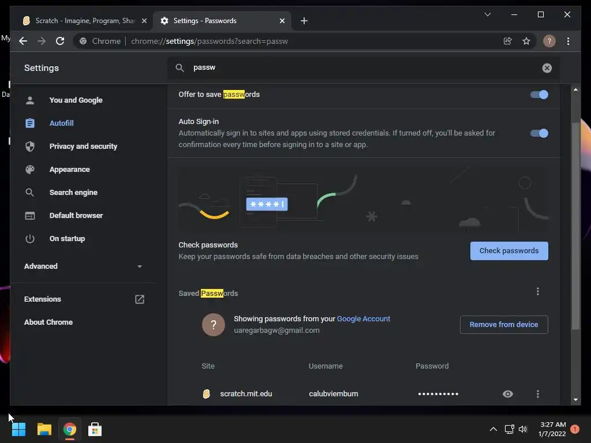Click the Chrome site info icon in address bar
The width and height of the screenshot is (591, 443).
(83, 41)
